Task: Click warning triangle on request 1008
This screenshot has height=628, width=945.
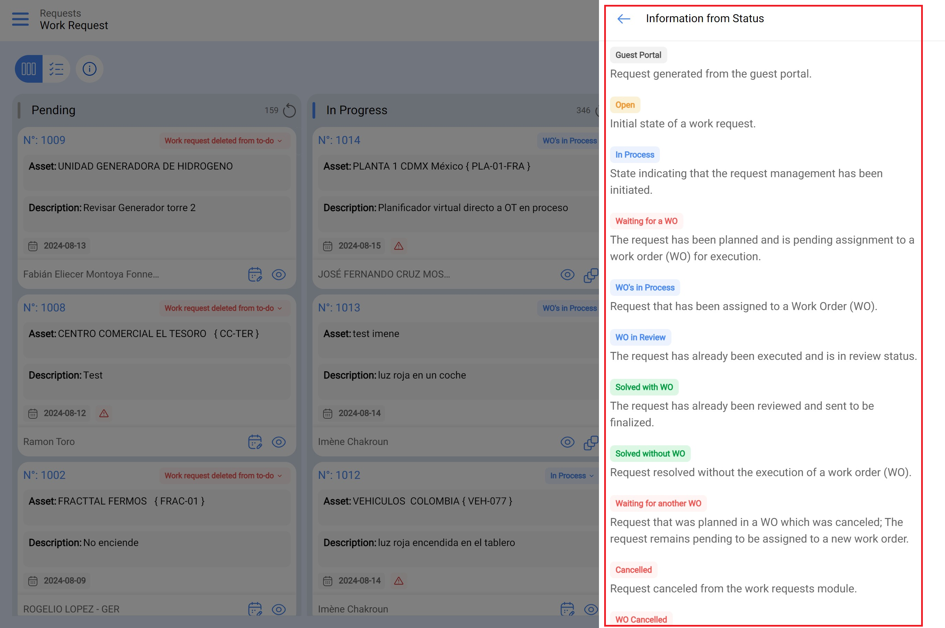Action: coord(104,413)
